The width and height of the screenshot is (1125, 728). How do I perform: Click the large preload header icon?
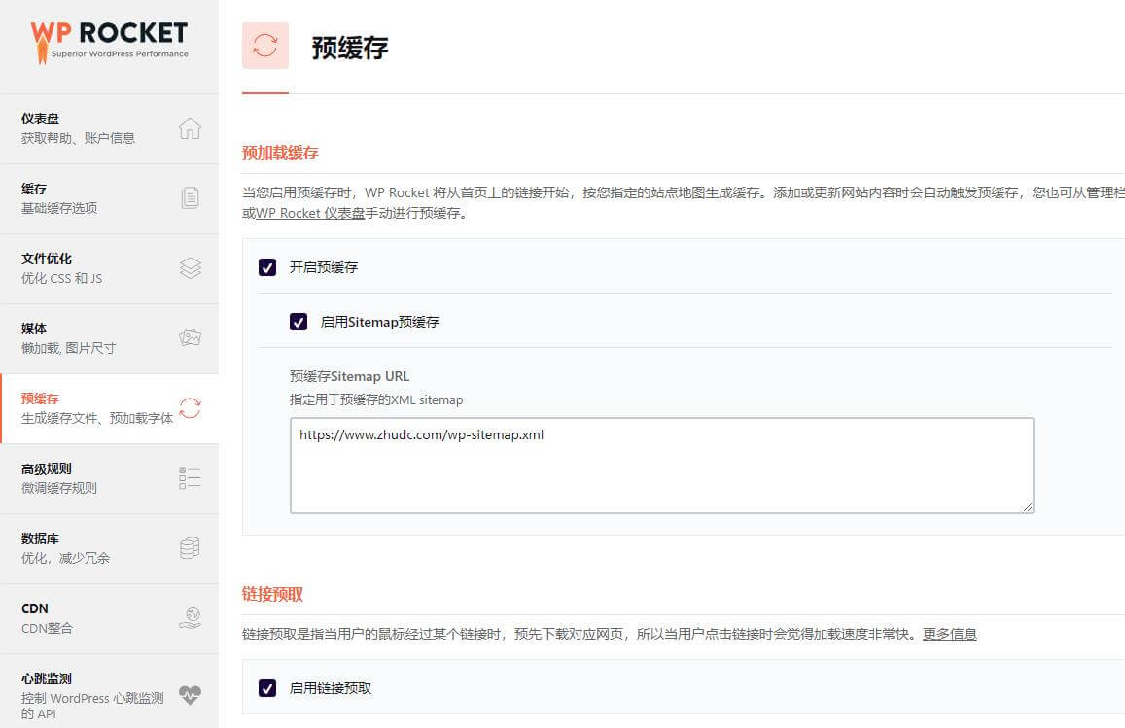coord(265,46)
